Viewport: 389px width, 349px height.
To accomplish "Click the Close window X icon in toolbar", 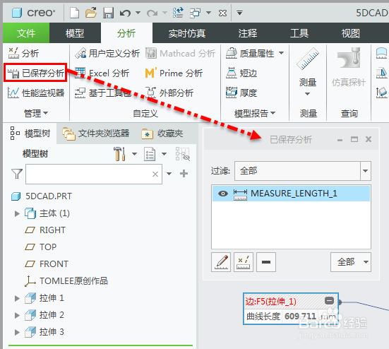I will [222, 13].
